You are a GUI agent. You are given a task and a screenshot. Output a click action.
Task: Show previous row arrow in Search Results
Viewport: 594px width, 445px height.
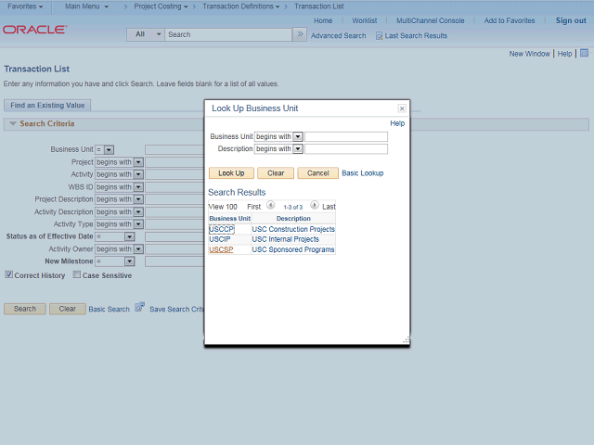pyautogui.click(x=270, y=205)
